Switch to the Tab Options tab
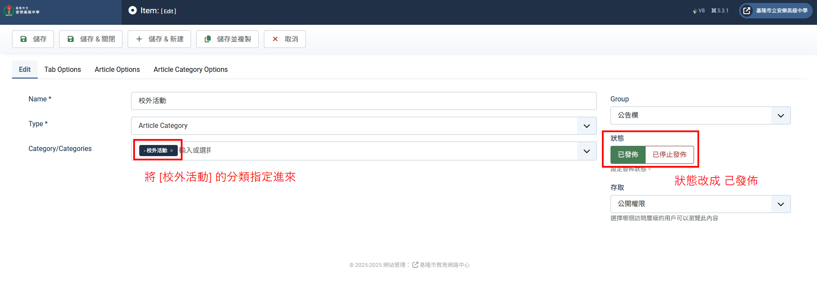 [x=63, y=69]
